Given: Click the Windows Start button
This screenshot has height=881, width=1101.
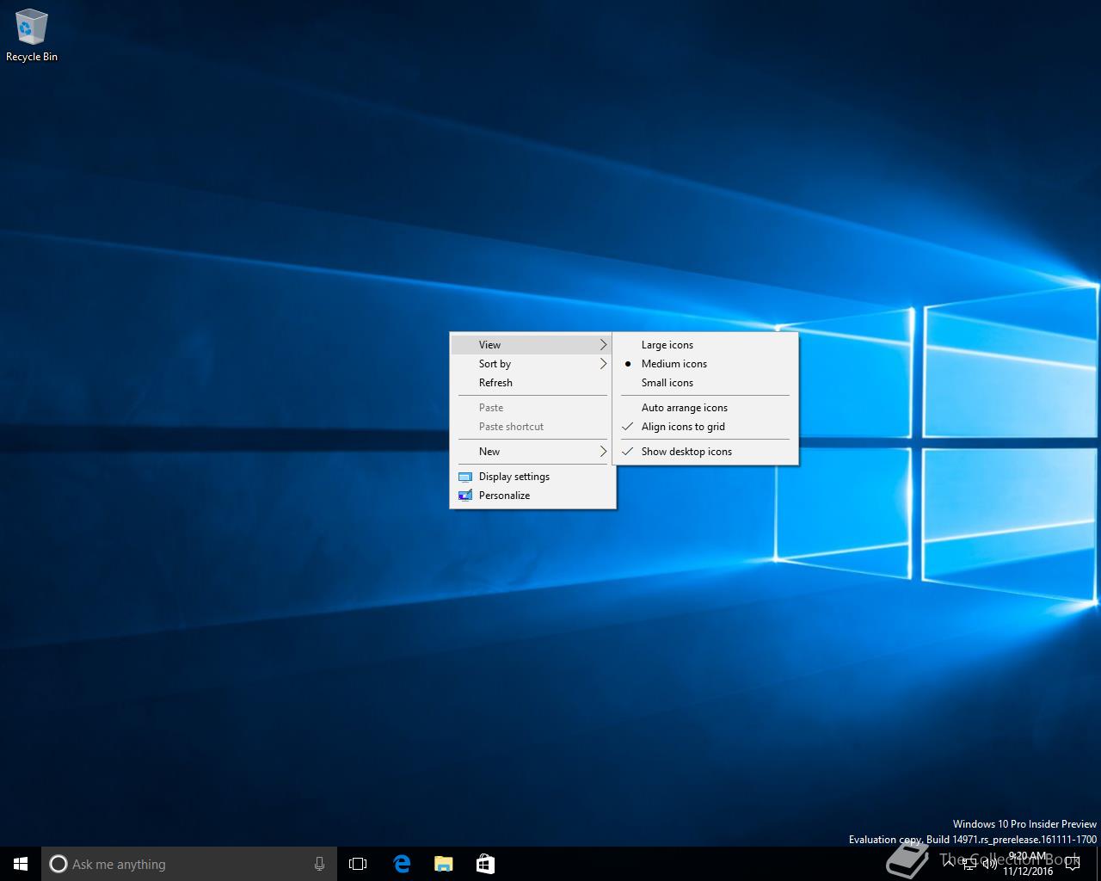Looking at the screenshot, I should 21,864.
